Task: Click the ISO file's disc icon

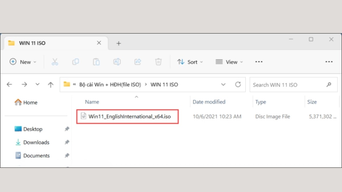Action: click(84, 116)
